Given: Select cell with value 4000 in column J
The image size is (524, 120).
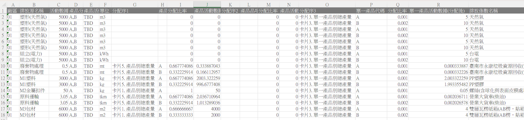Looking at the screenshot, I should point(207,109).
